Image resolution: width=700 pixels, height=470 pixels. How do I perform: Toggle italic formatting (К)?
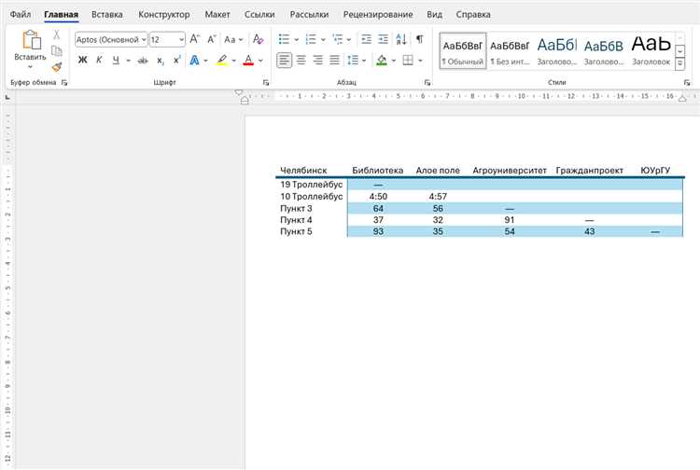pyautogui.click(x=99, y=61)
